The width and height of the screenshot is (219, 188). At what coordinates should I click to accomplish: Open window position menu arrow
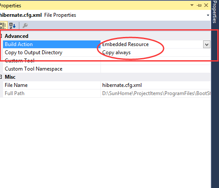(x=192, y=5)
